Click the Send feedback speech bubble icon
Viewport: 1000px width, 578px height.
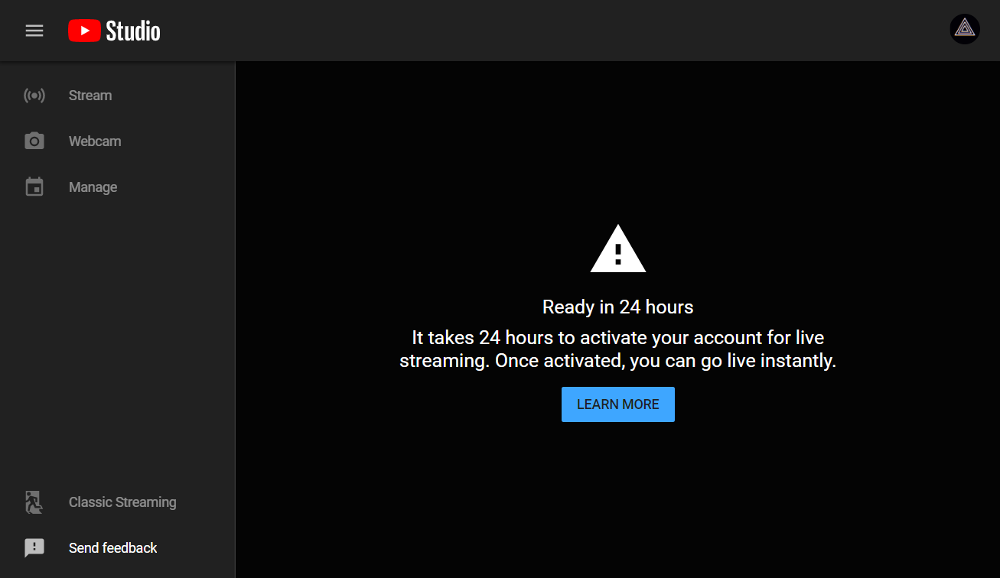[34, 547]
